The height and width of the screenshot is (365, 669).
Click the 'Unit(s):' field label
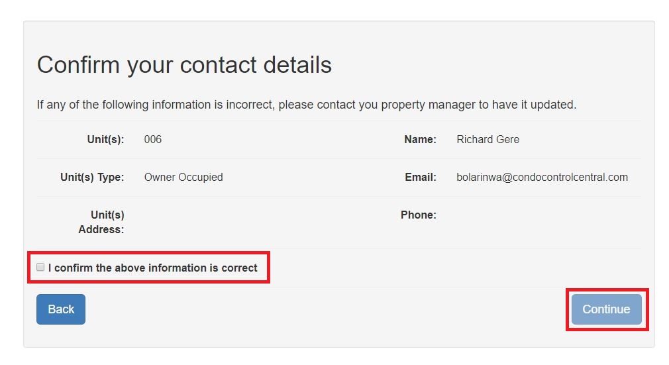(x=105, y=140)
